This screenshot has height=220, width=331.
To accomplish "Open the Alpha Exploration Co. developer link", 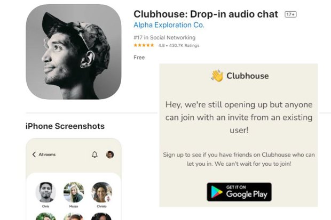I will [169, 25].
